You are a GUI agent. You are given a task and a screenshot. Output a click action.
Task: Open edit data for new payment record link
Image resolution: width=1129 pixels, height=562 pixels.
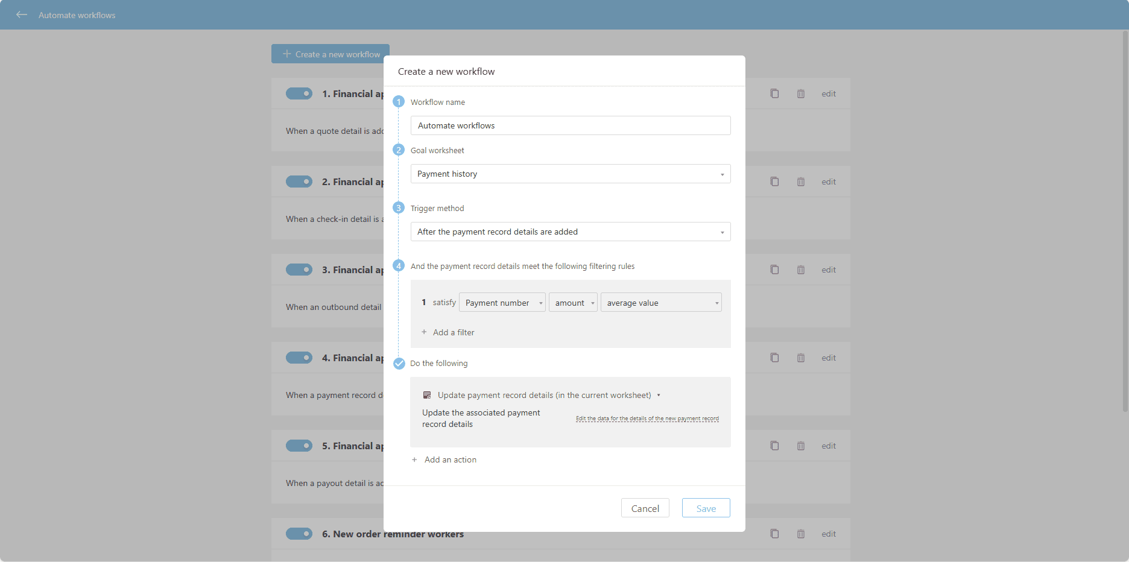(647, 418)
